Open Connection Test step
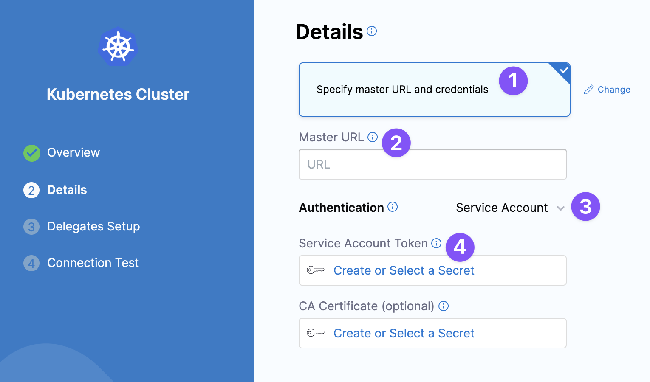This screenshot has width=650, height=382. click(93, 263)
